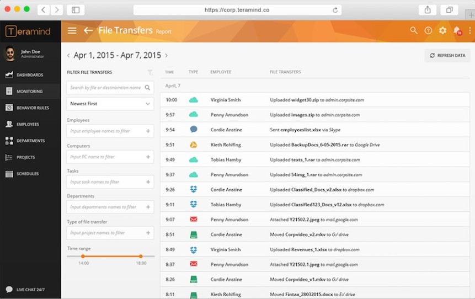Click the filter funnel icon
475x299 pixels.
click(x=150, y=72)
